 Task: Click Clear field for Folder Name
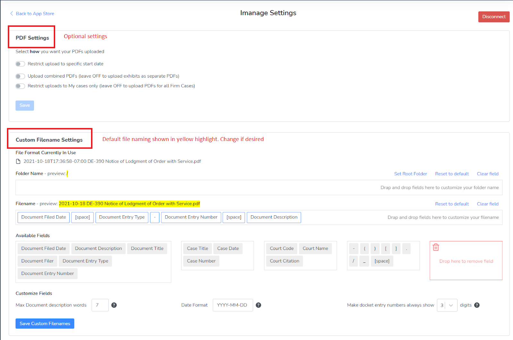[488, 174]
